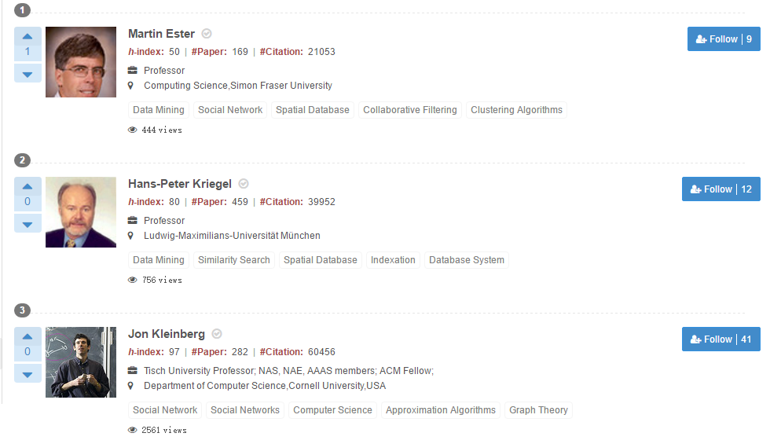Downvote Jon Kleinberg with the down arrow
This screenshot has width=770, height=444.
[27, 374]
